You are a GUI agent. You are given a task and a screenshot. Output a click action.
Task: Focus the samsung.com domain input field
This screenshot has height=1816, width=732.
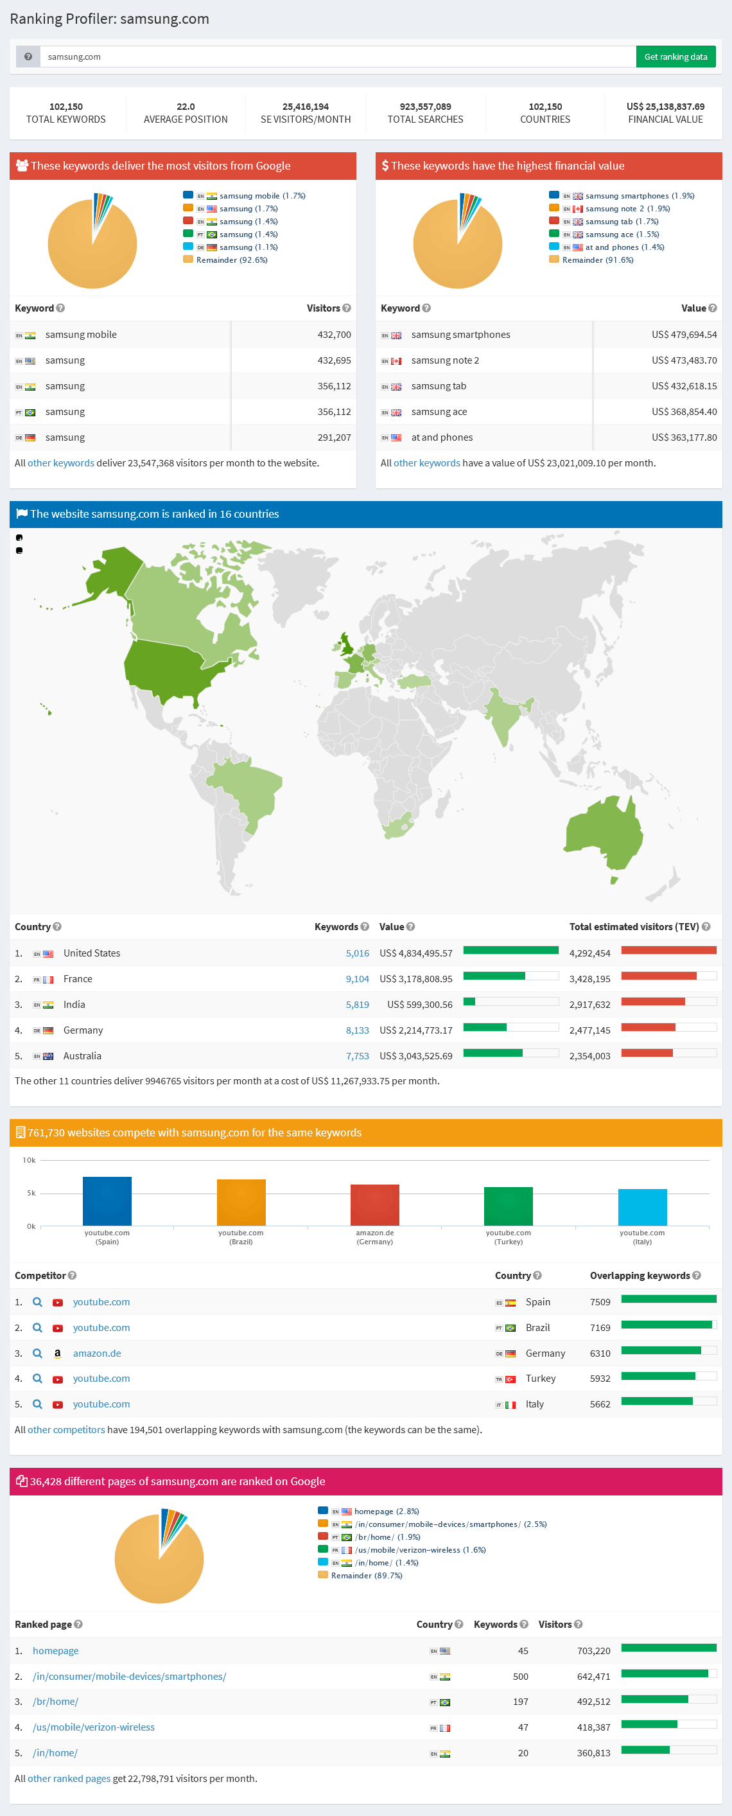pyautogui.click(x=338, y=57)
